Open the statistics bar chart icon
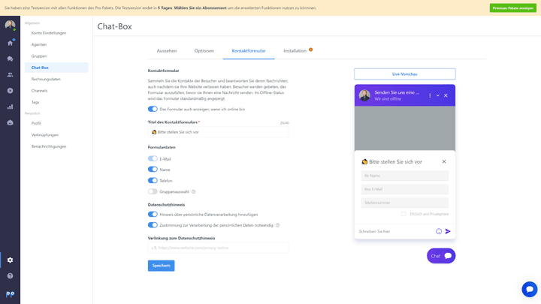Viewport: 541px width, 304px height. (10, 107)
